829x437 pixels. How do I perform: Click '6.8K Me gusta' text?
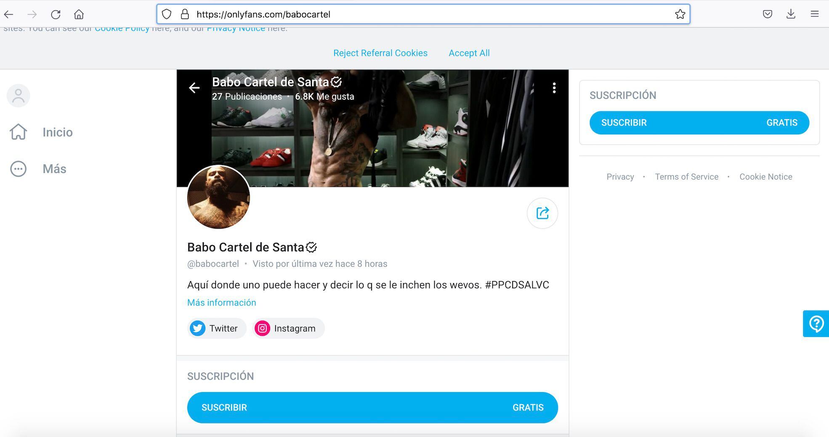coord(324,97)
